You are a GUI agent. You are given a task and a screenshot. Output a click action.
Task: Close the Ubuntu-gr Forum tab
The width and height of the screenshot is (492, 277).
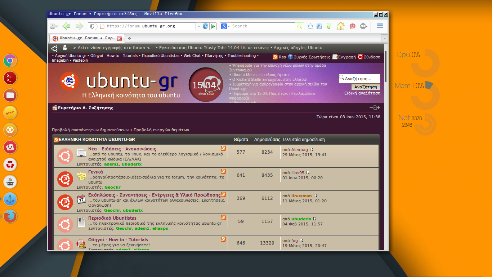[119, 38]
